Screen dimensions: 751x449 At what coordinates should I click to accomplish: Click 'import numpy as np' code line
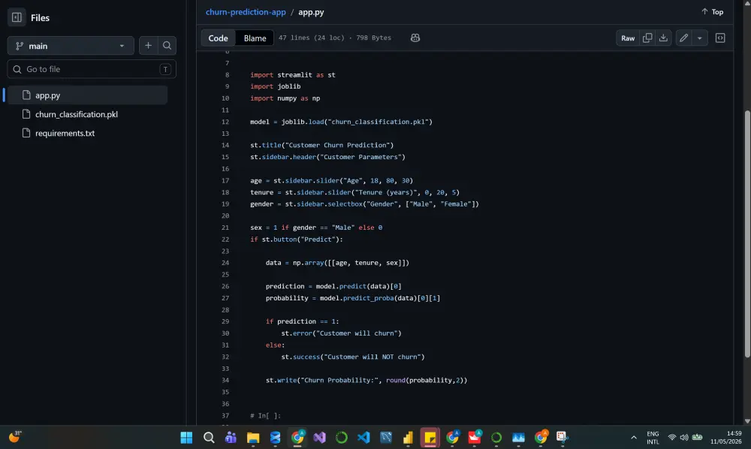pos(285,98)
